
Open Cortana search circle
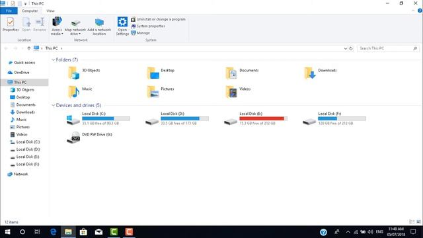coord(22,232)
